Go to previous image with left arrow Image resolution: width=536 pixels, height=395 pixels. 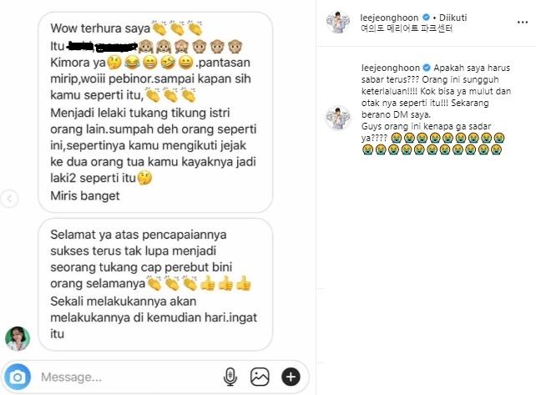(x=9, y=199)
